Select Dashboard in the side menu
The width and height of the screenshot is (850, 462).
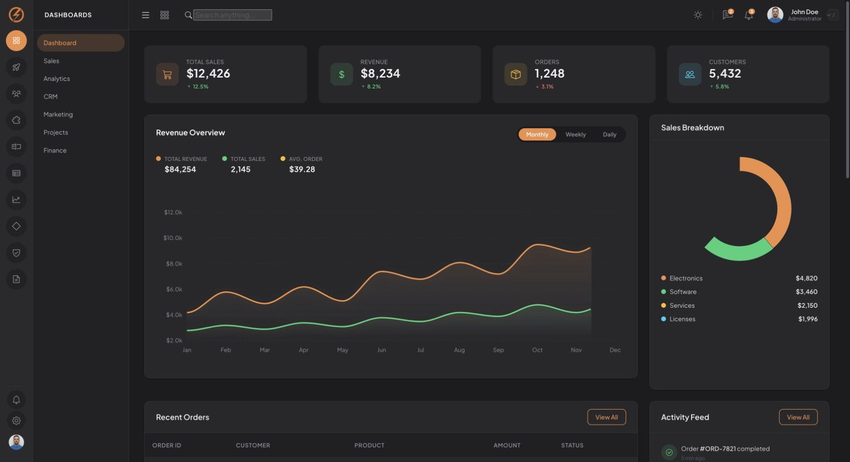[81, 42]
